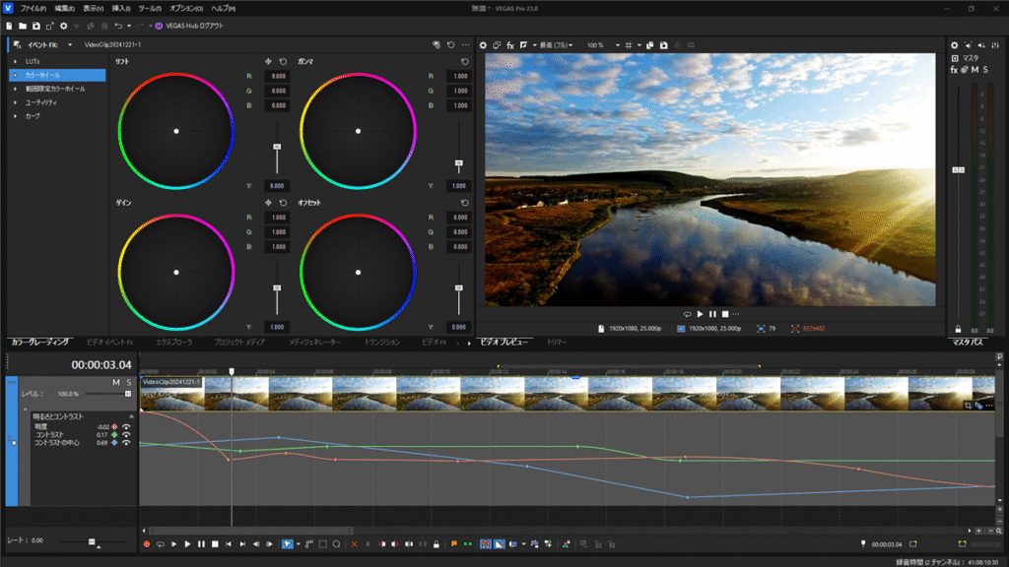Screen dimensions: 1009x567
Task: Mute the video track with M button
Action: click(115, 382)
